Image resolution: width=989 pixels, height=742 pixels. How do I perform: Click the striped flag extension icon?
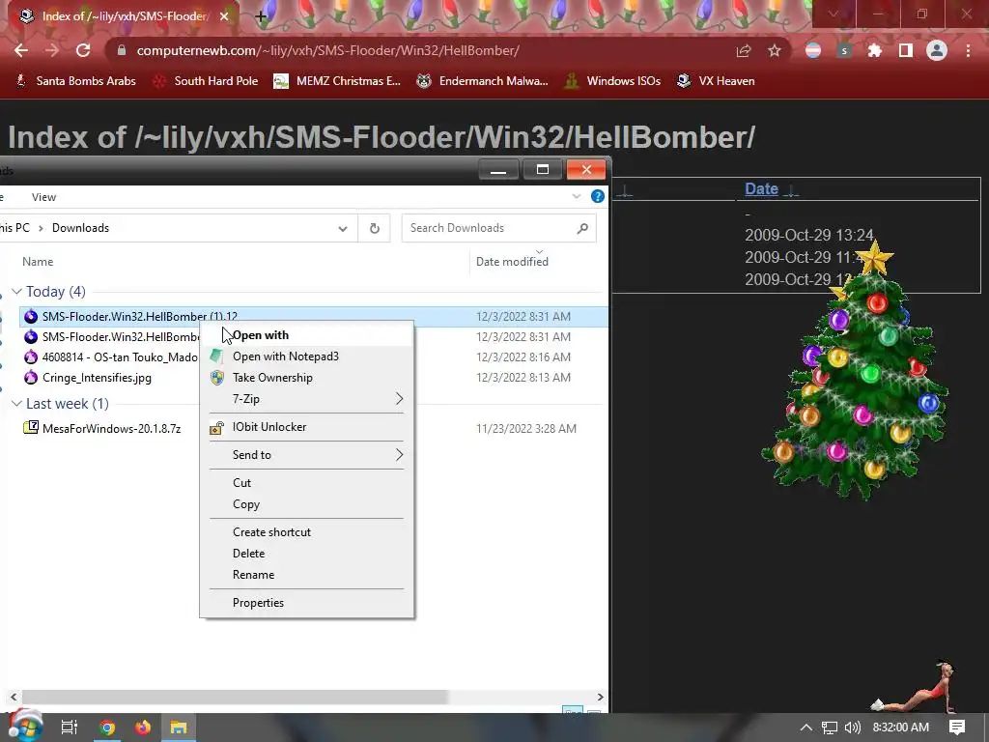[813, 50]
